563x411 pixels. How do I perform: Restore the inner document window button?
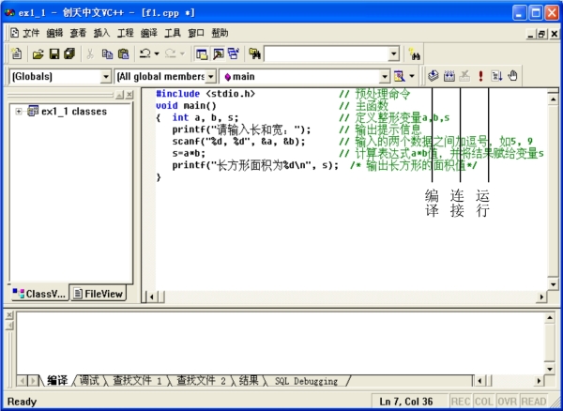[541, 34]
